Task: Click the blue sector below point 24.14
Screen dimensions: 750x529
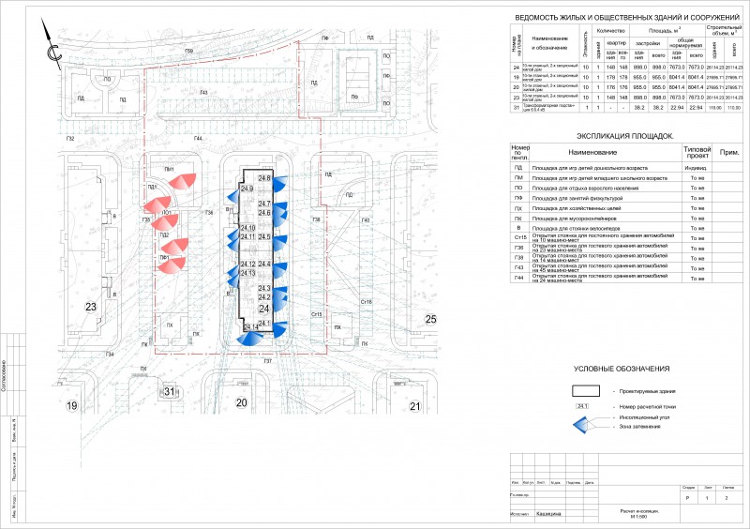Action: (x=249, y=339)
